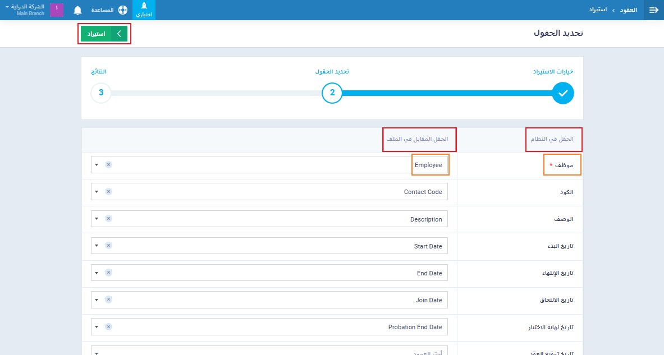Image resolution: width=664 pixels, height=355 pixels.
Task: Open the المساعدة help lifebuoy icon
Action: click(x=123, y=10)
